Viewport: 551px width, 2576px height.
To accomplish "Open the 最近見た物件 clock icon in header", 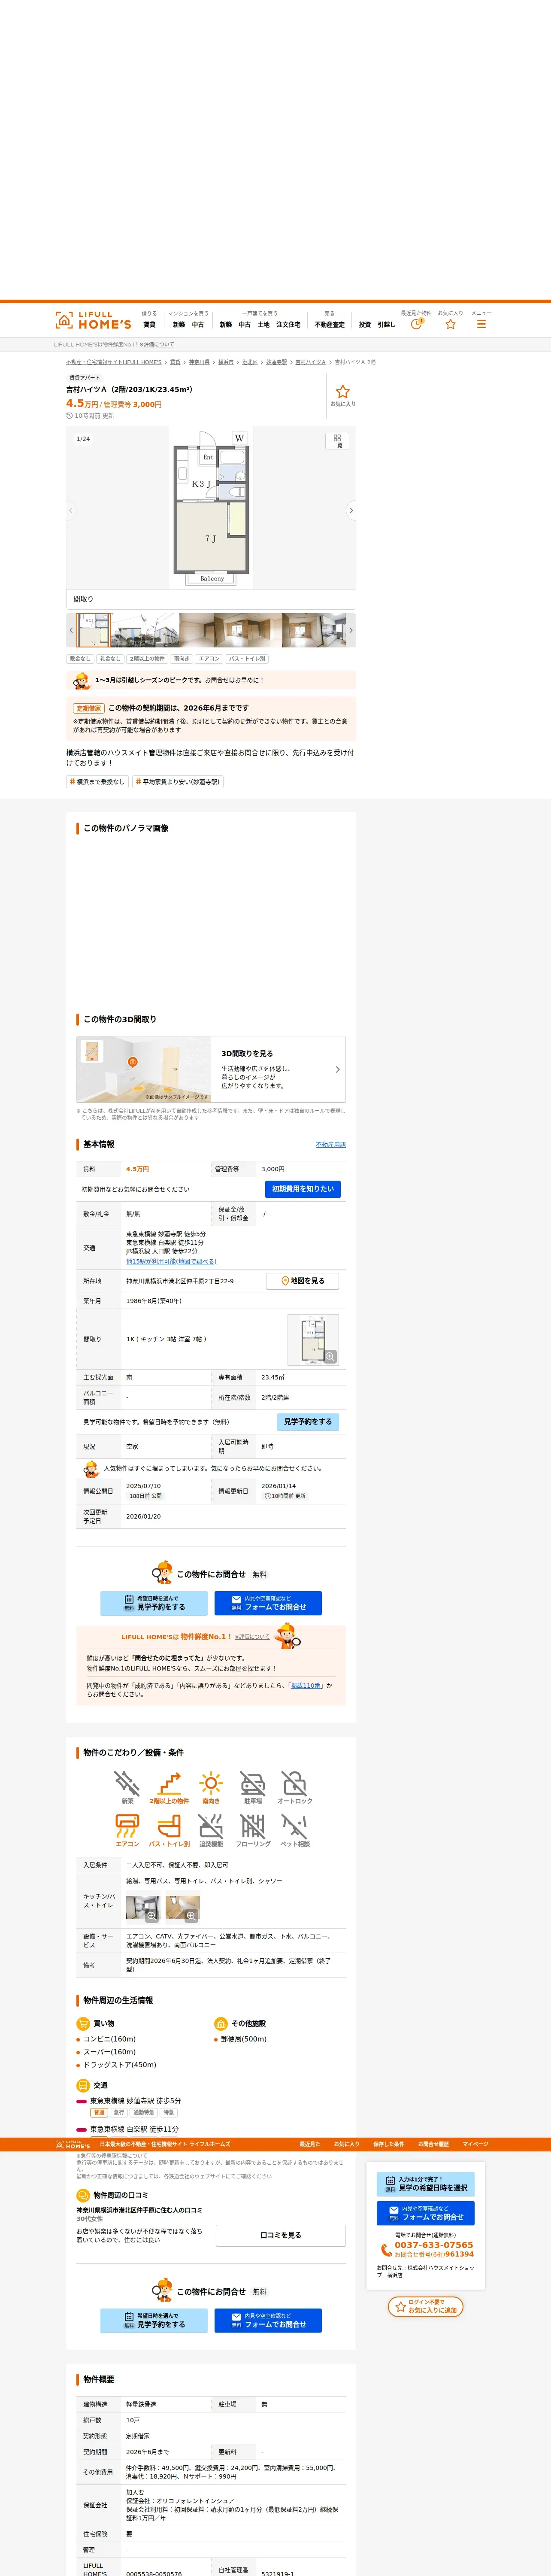I will pos(416,324).
